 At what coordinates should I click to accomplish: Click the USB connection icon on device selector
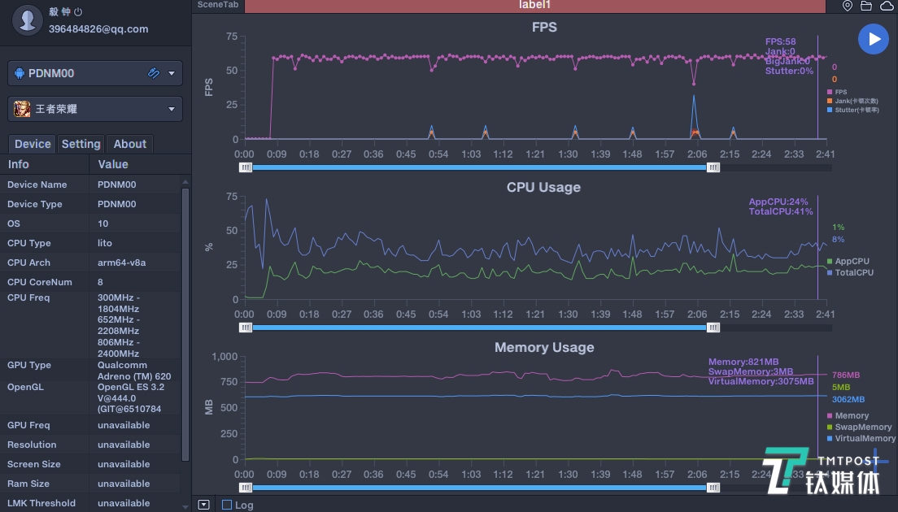pyautogui.click(x=153, y=73)
